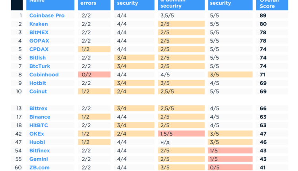
Task: Click the Huobi exchange name
Action: (37, 142)
